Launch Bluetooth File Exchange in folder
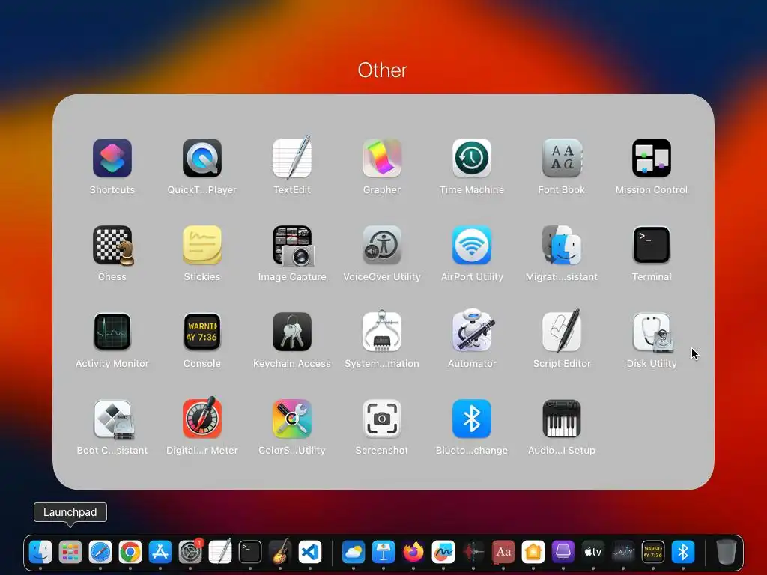 coord(472,419)
